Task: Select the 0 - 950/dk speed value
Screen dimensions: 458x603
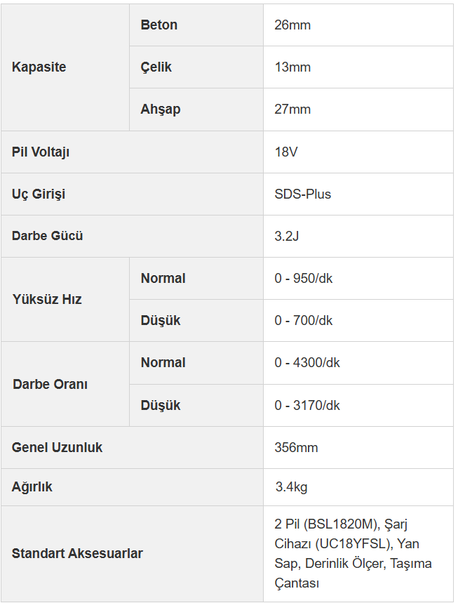Action: [304, 279]
